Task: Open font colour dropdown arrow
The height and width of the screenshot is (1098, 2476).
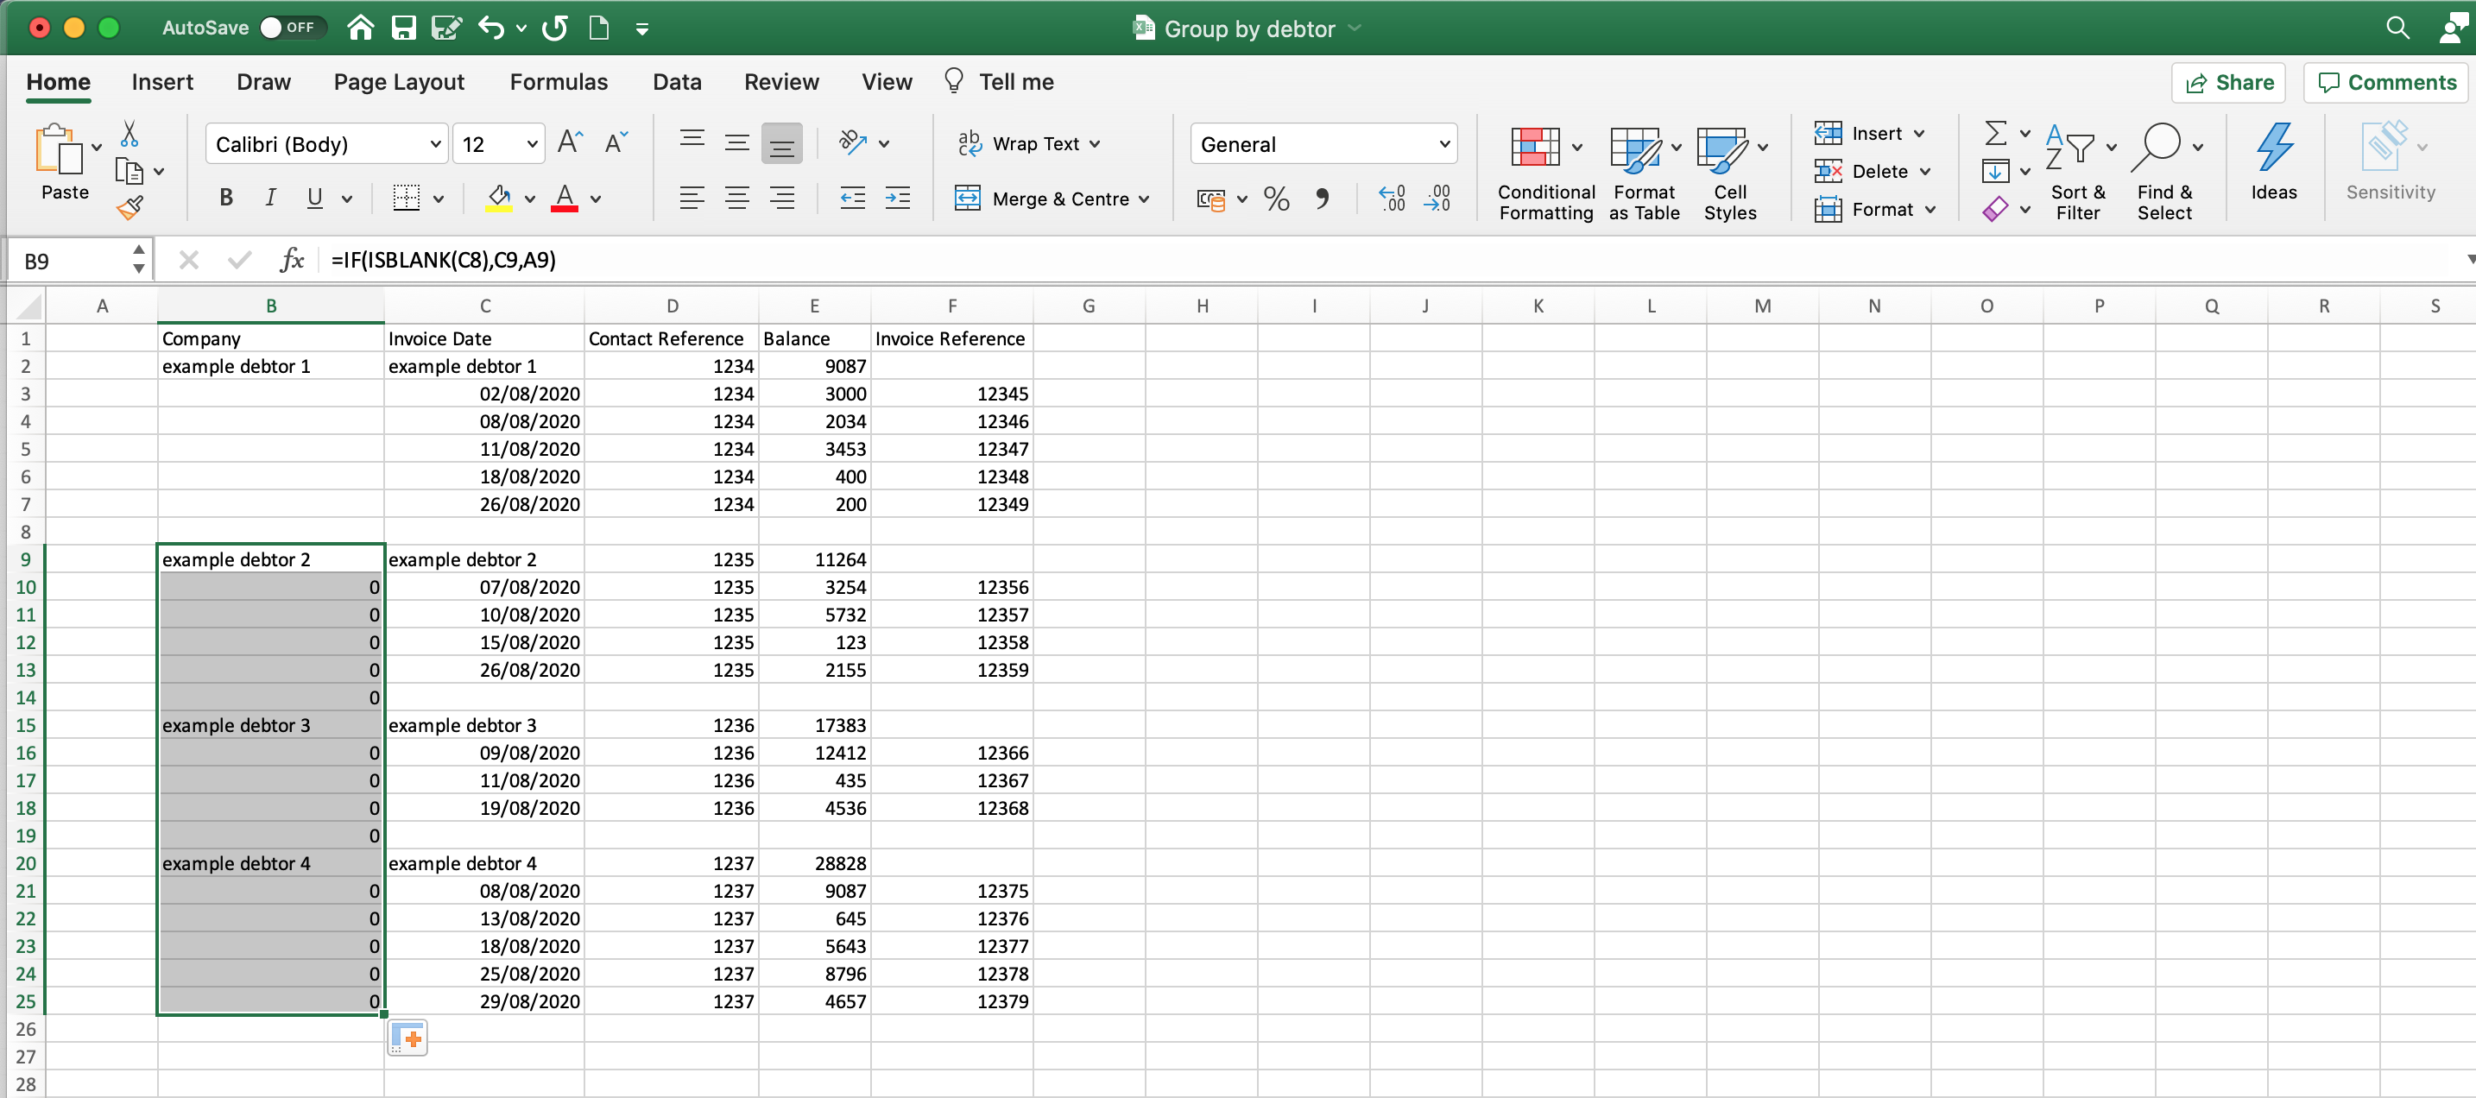Action: tap(596, 199)
